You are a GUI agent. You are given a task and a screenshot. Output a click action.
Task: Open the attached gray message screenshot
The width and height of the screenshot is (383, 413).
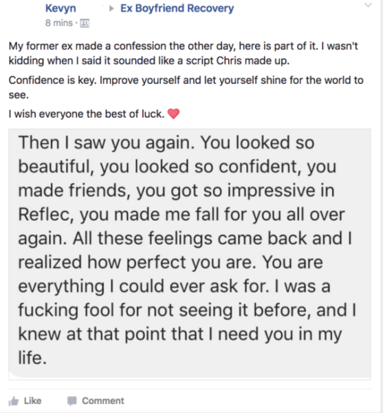tap(190, 254)
